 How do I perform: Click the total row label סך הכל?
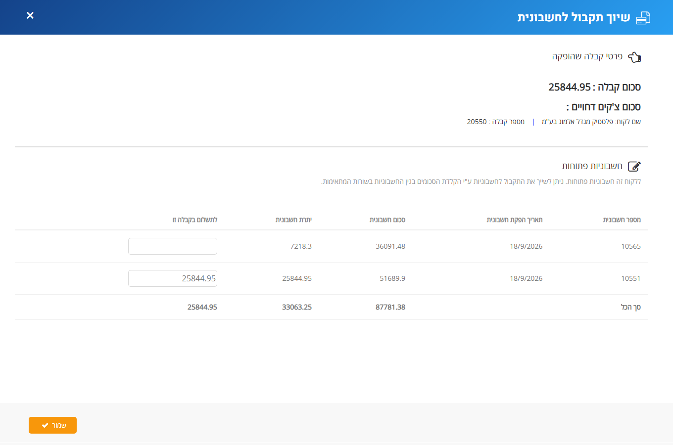click(631, 307)
